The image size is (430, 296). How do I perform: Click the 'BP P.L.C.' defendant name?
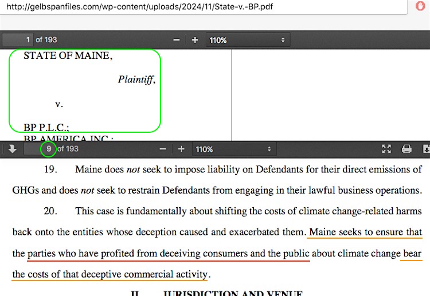(46, 127)
